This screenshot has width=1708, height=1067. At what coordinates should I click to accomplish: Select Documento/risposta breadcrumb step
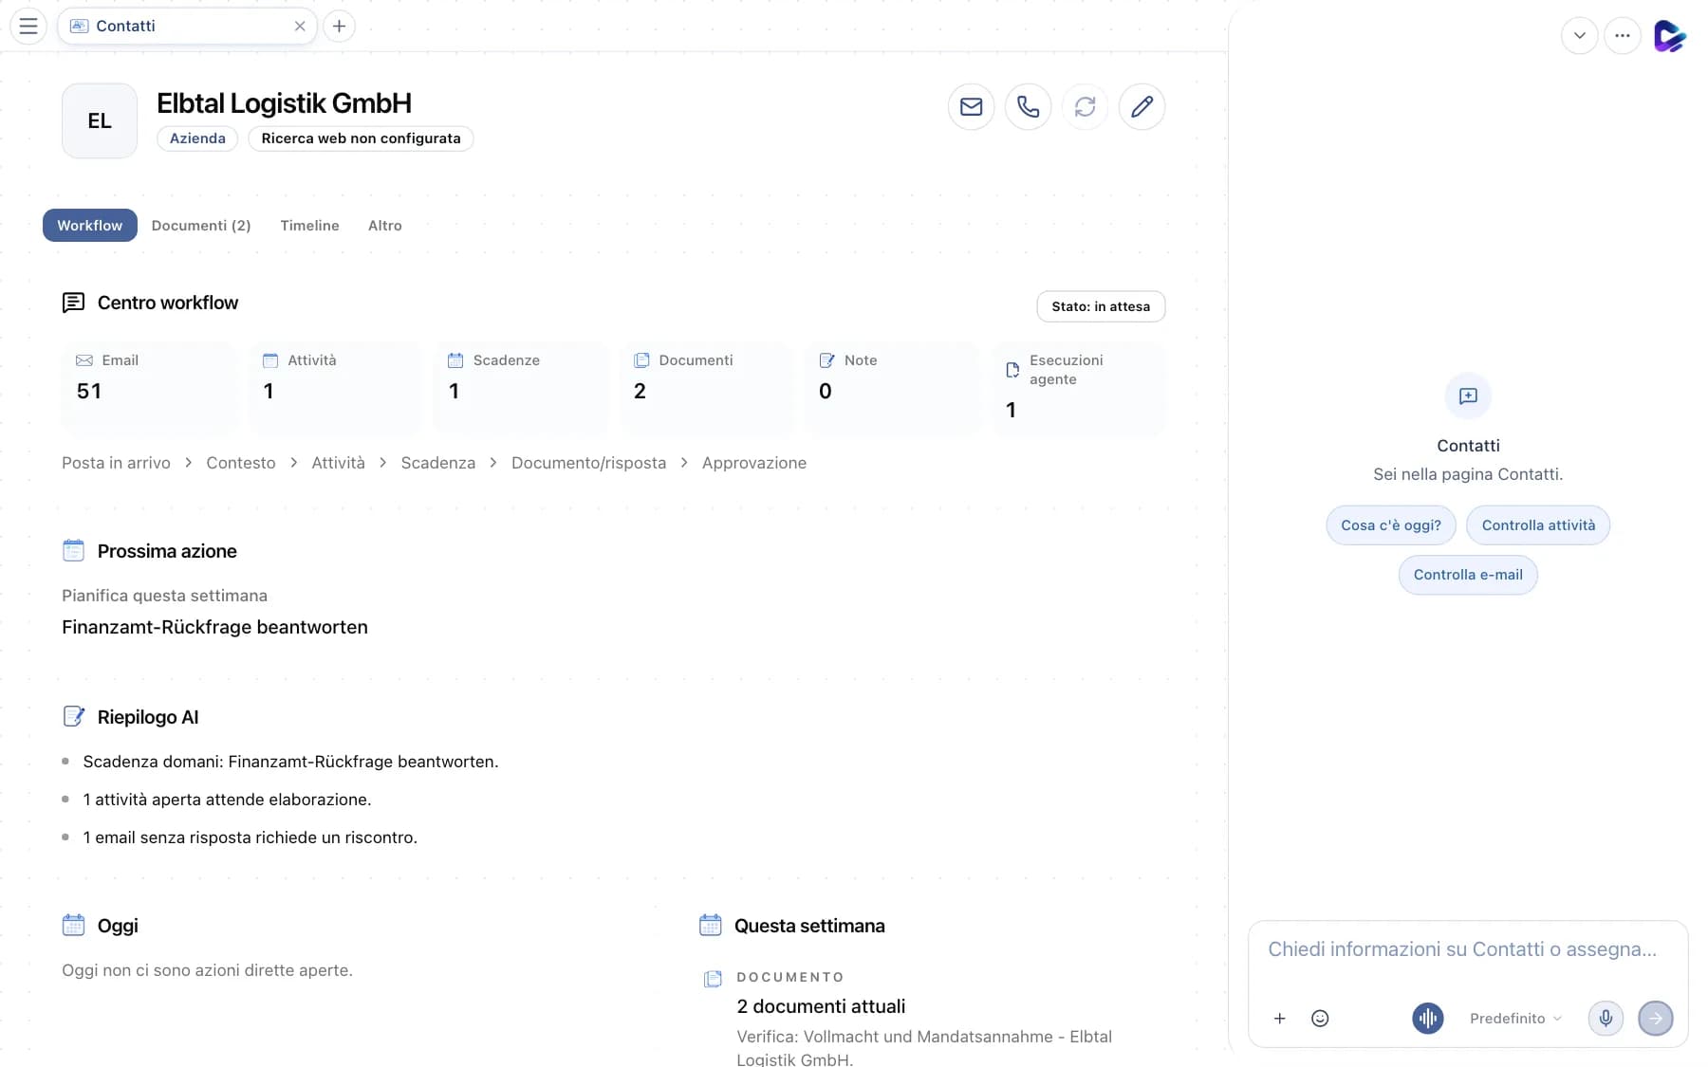click(x=588, y=463)
